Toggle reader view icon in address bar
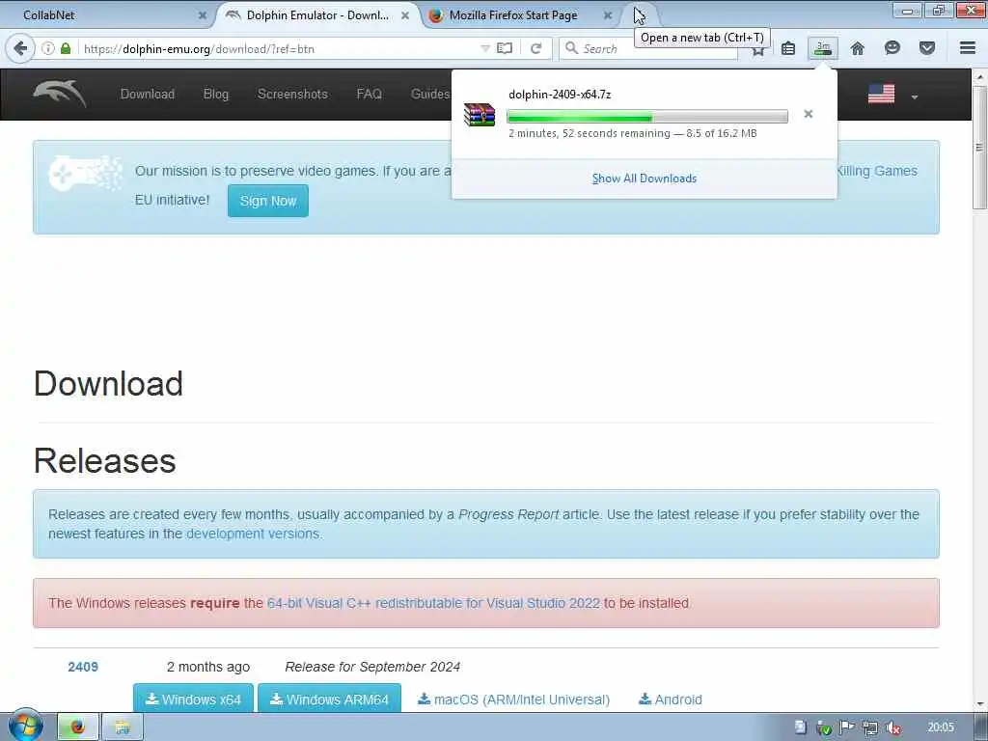This screenshot has width=988, height=741. (x=504, y=48)
